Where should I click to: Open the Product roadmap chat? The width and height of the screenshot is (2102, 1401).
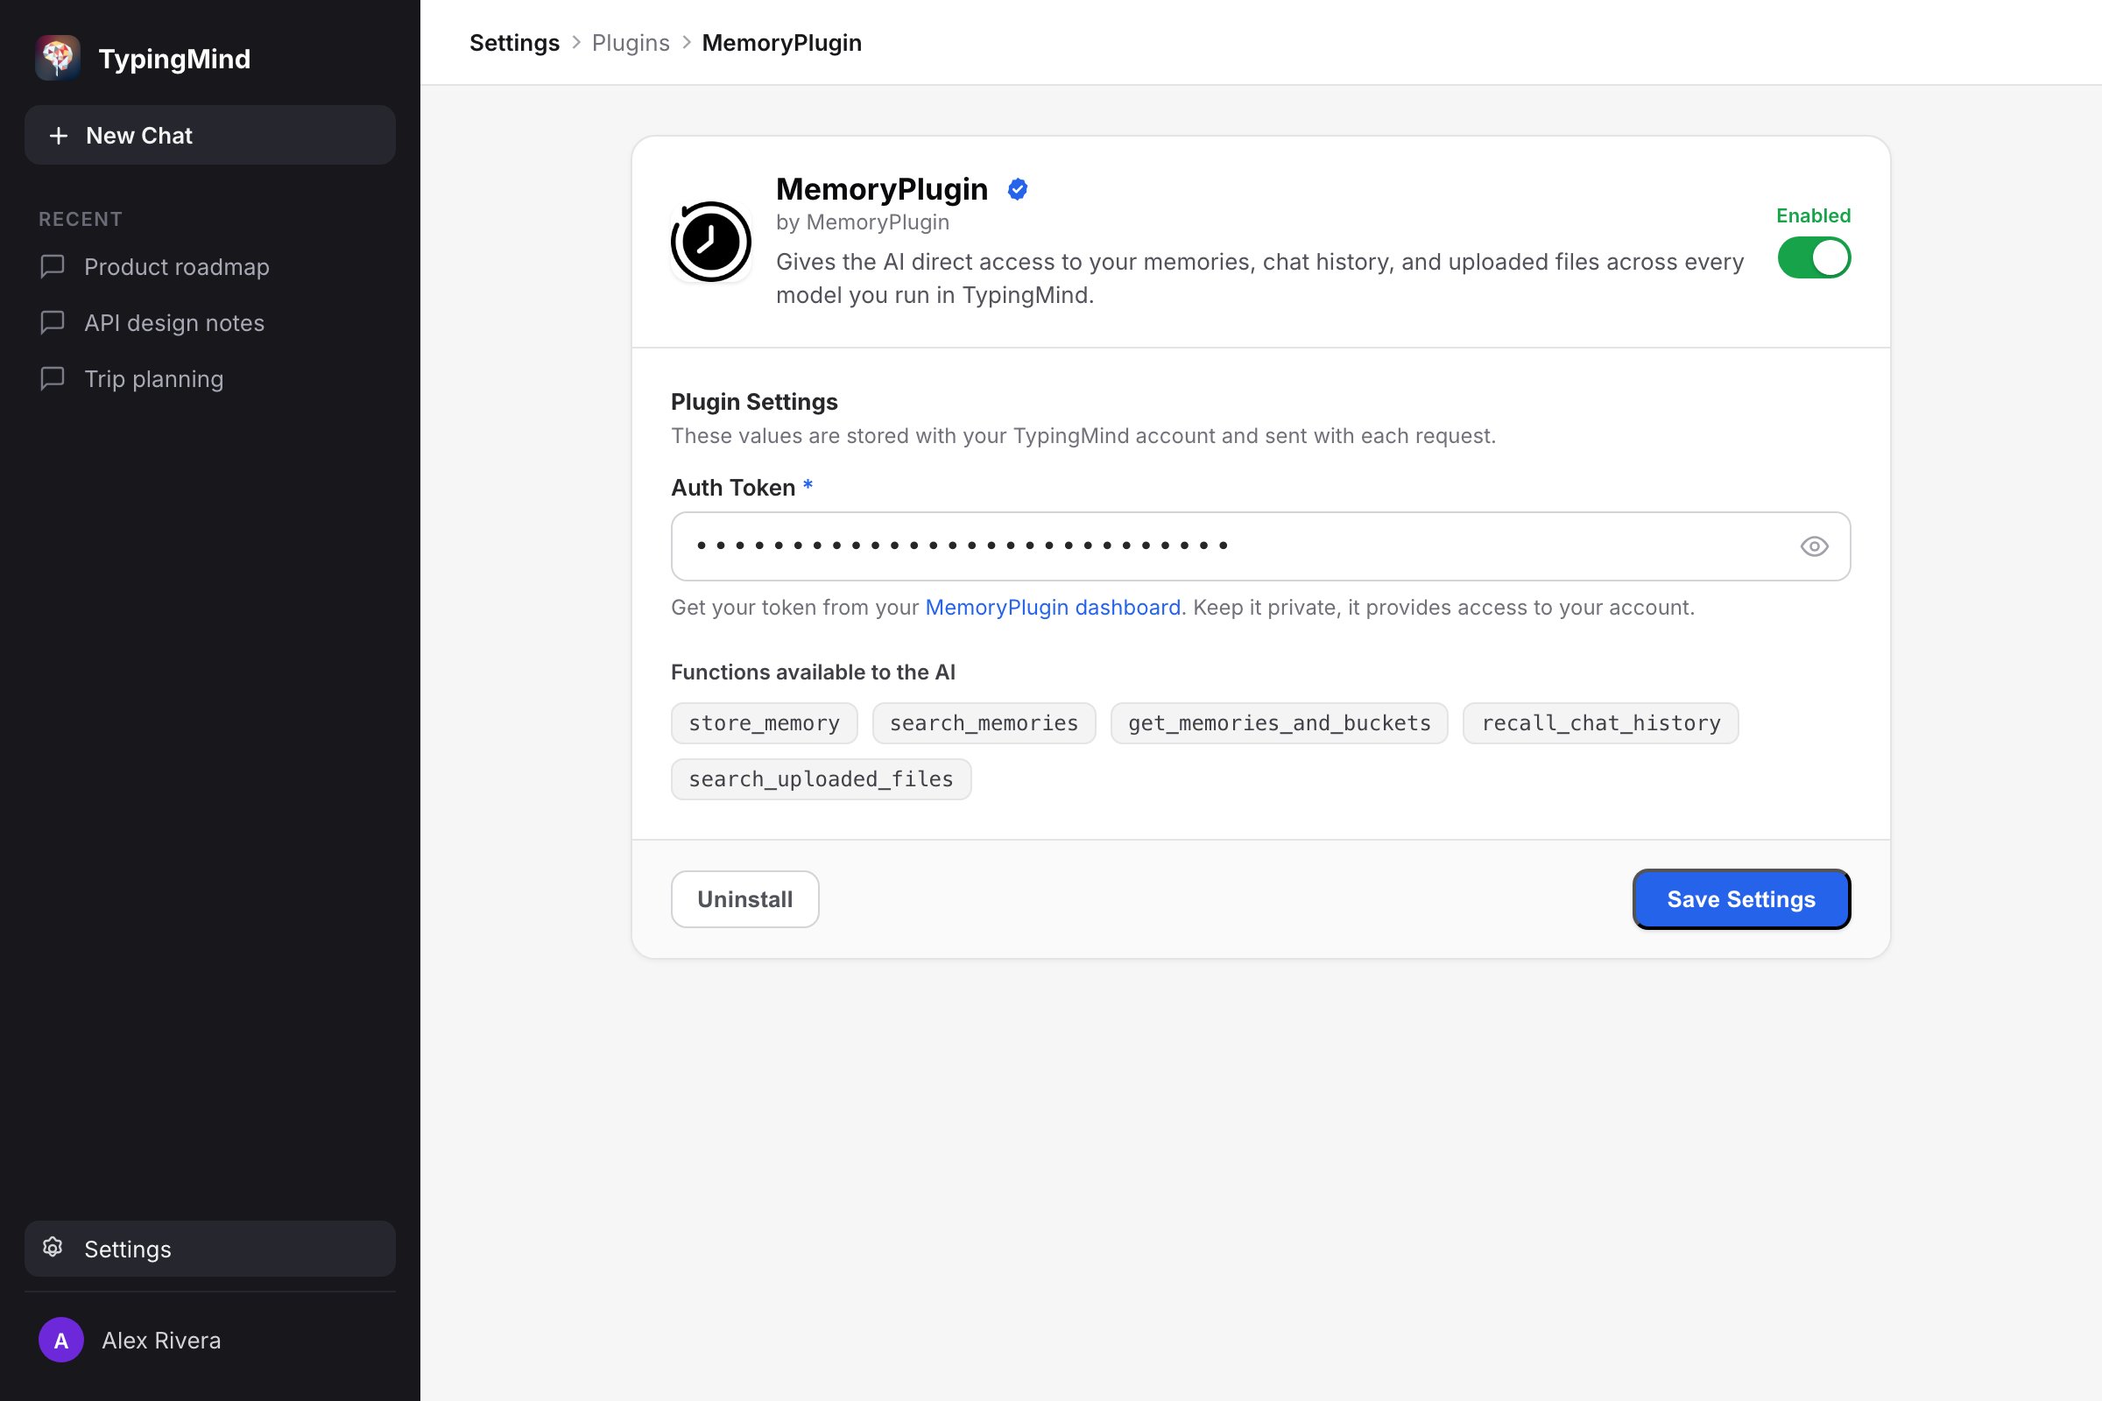(x=210, y=266)
